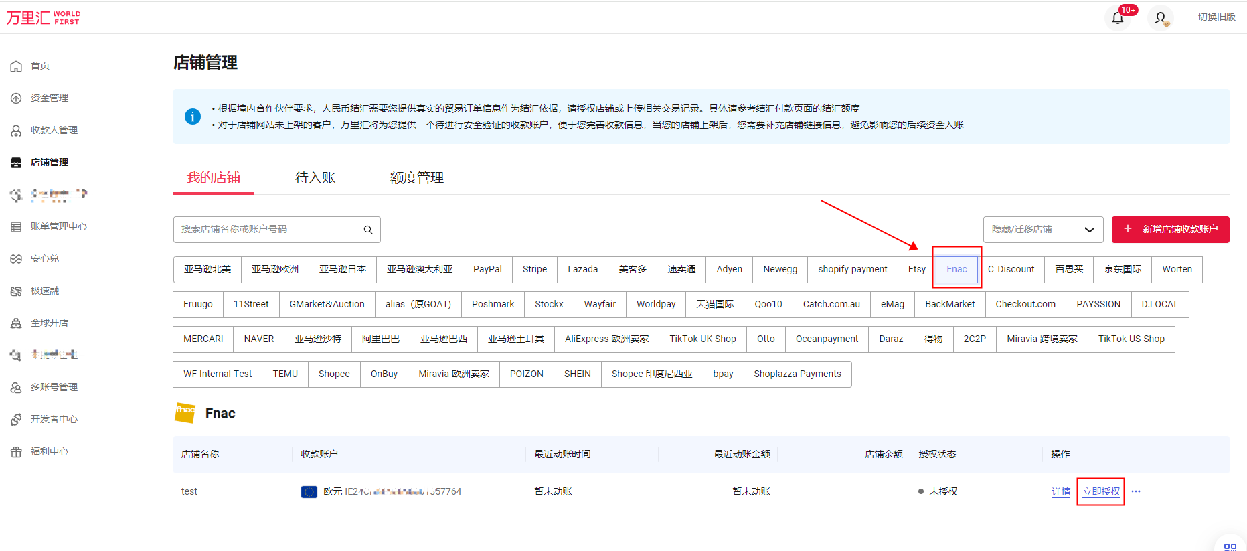Click the 立即授权 link

[1101, 492]
